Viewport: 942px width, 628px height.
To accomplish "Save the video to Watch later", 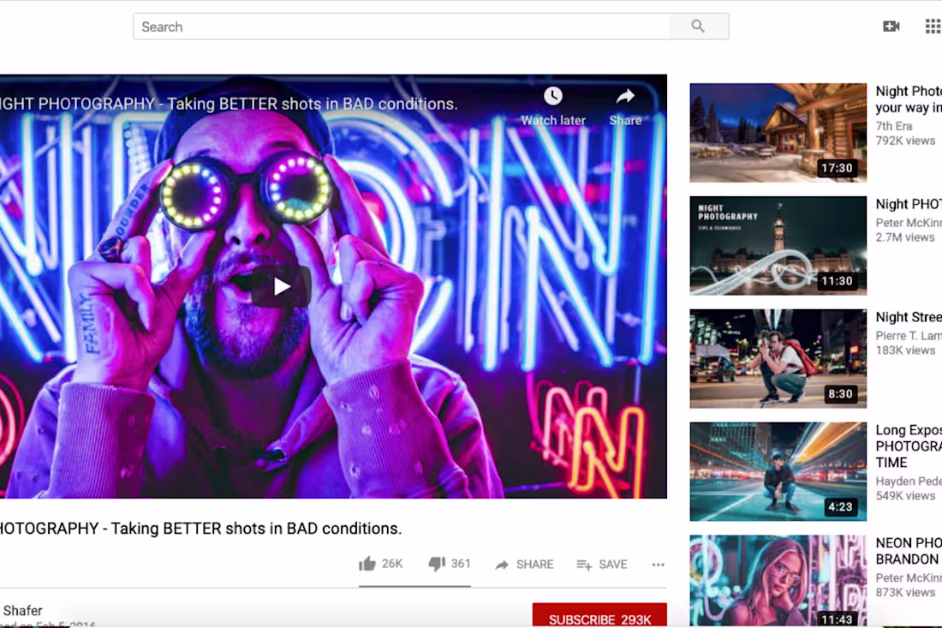I will click(602, 564).
